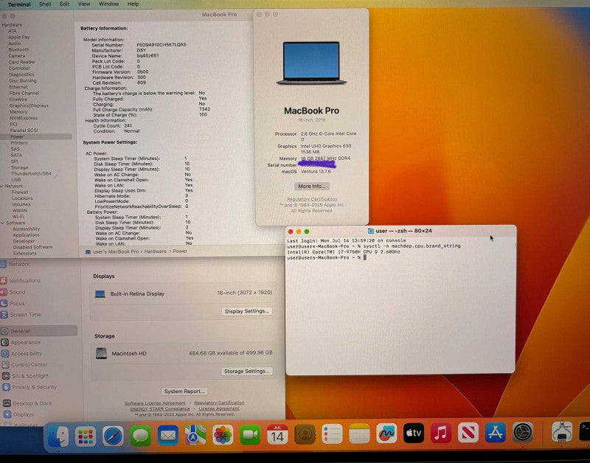
Task: Collapse Network section in System Information sidebar
Action: coord(2,186)
